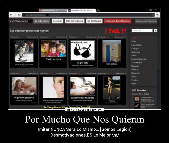Open the 'Erótico' category
The width and height of the screenshot is (169, 143).
pyautogui.click(x=135, y=80)
